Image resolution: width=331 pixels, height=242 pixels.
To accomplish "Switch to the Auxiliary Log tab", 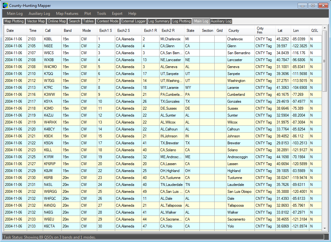I will pyautogui.click(x=221, y=21).
